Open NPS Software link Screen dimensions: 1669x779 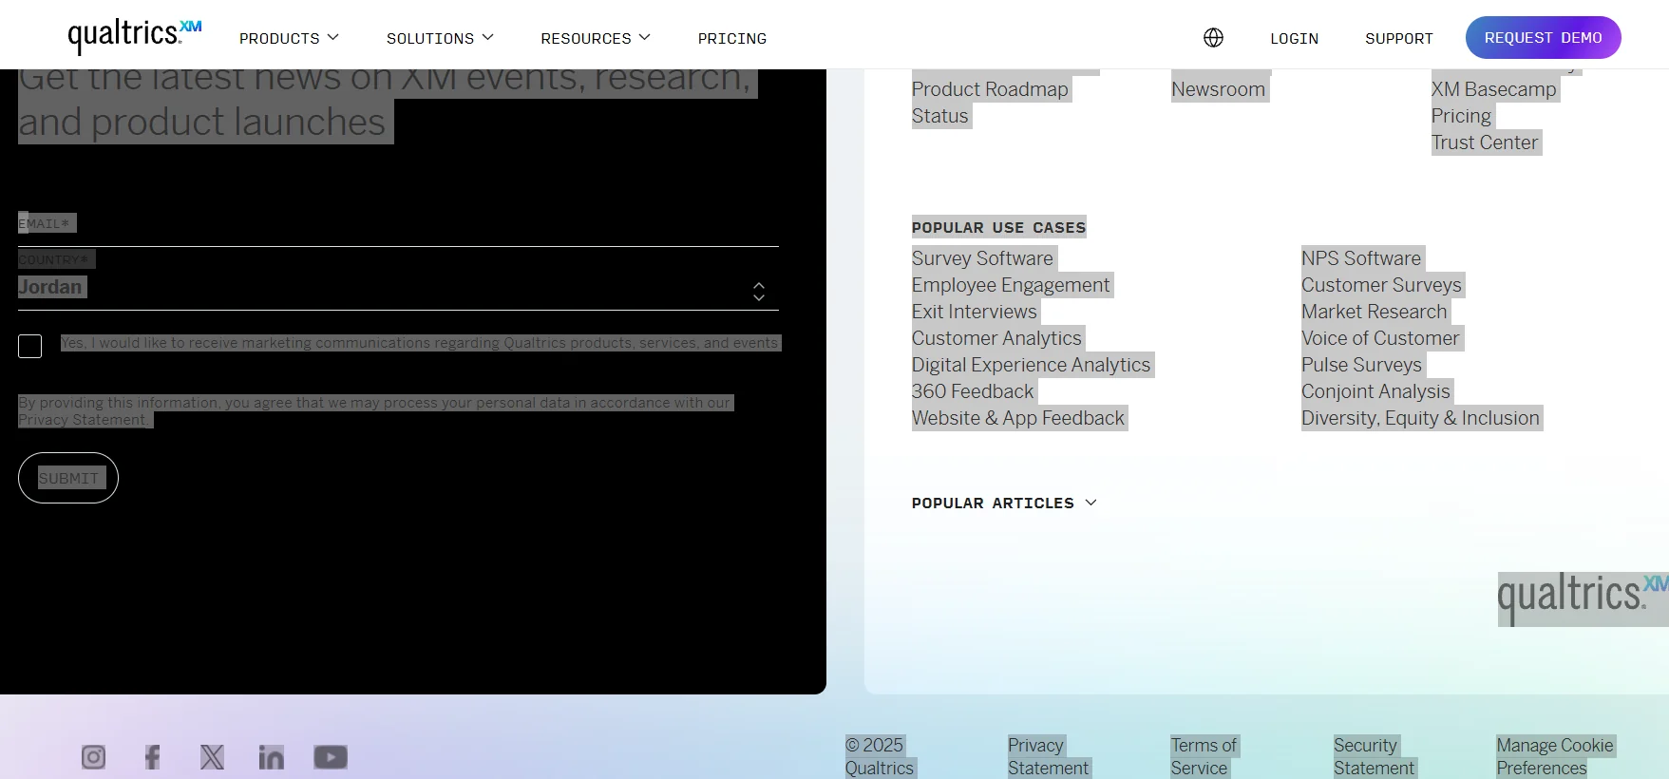(x=1361, y=258)
